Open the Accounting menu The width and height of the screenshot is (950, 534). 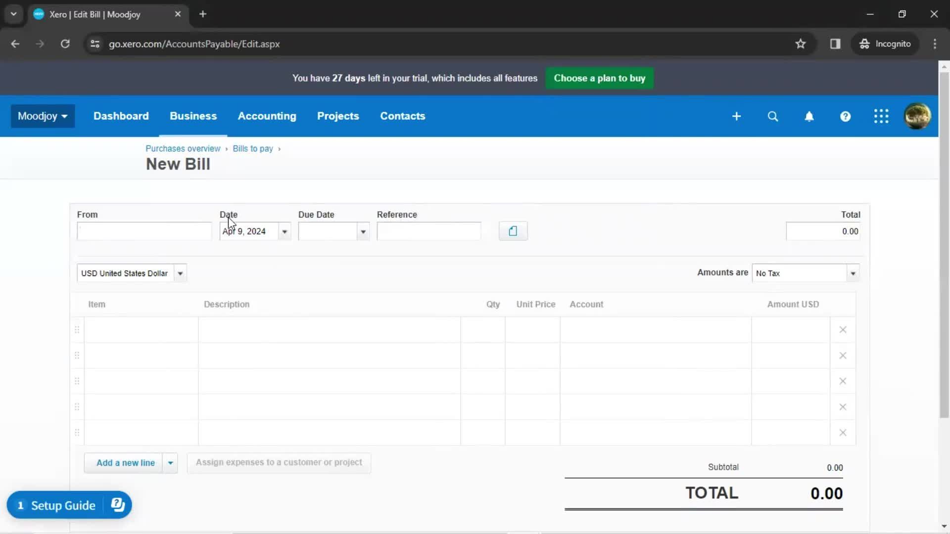(x=267, y=116)
